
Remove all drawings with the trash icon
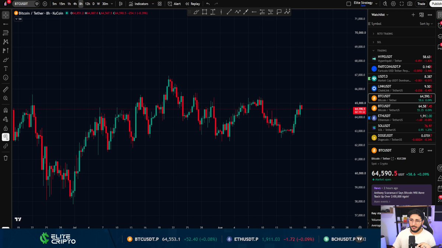coord(6,158)
